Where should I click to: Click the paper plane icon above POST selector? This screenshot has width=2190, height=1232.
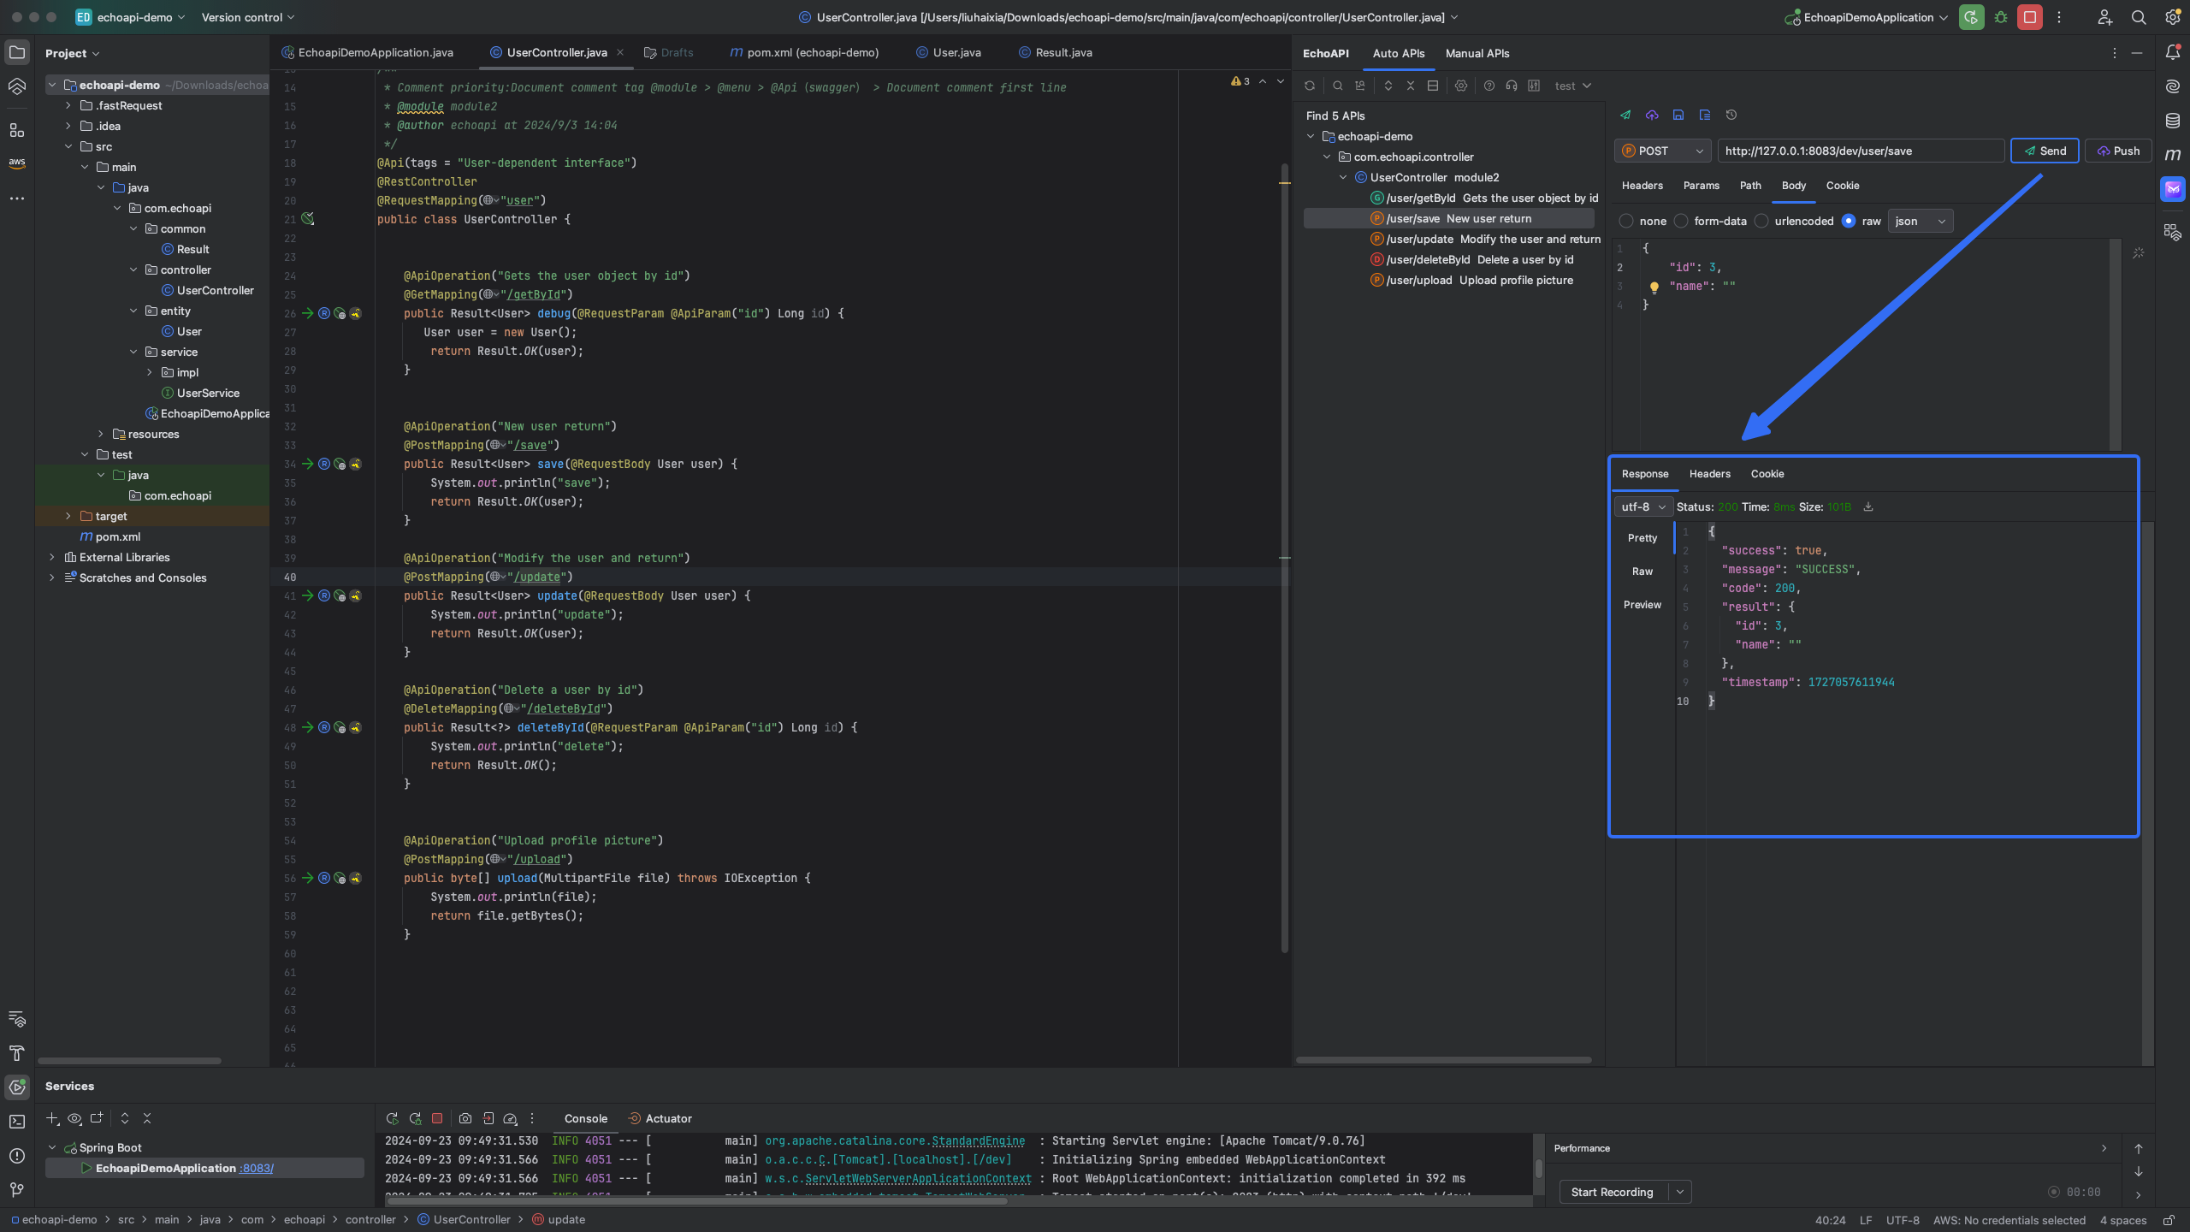[1625, 115]
